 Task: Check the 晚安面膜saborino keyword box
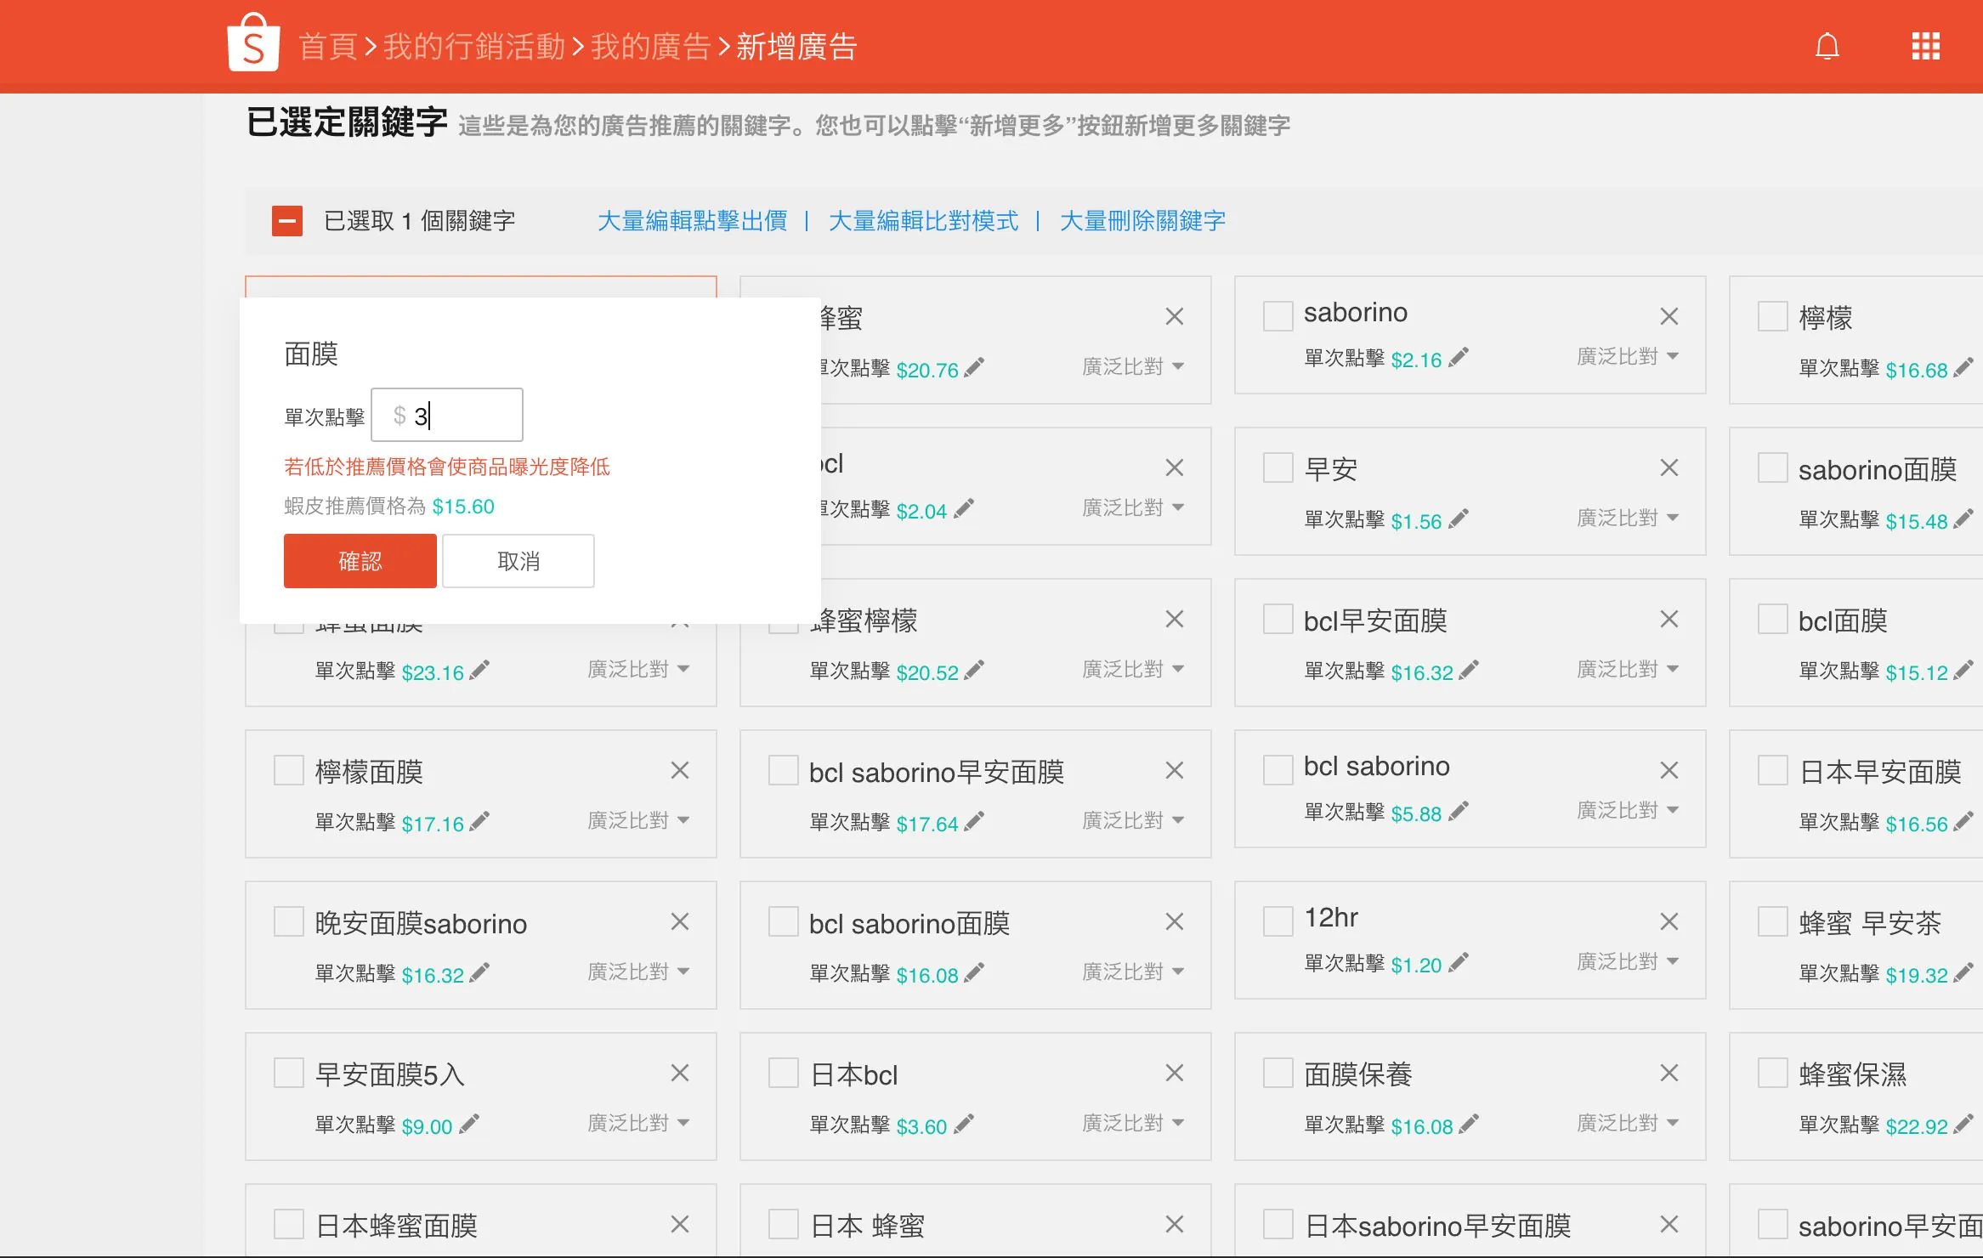[288, 921]
